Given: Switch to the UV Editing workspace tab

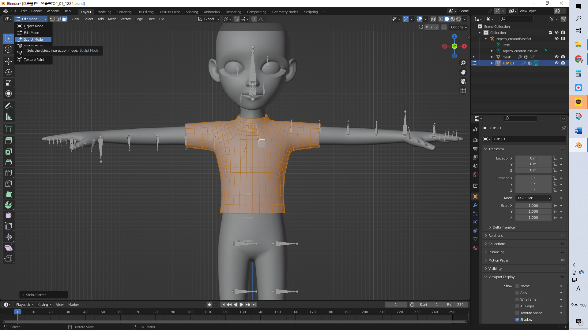Looking at the screenshot, I should tap(145, 12).
